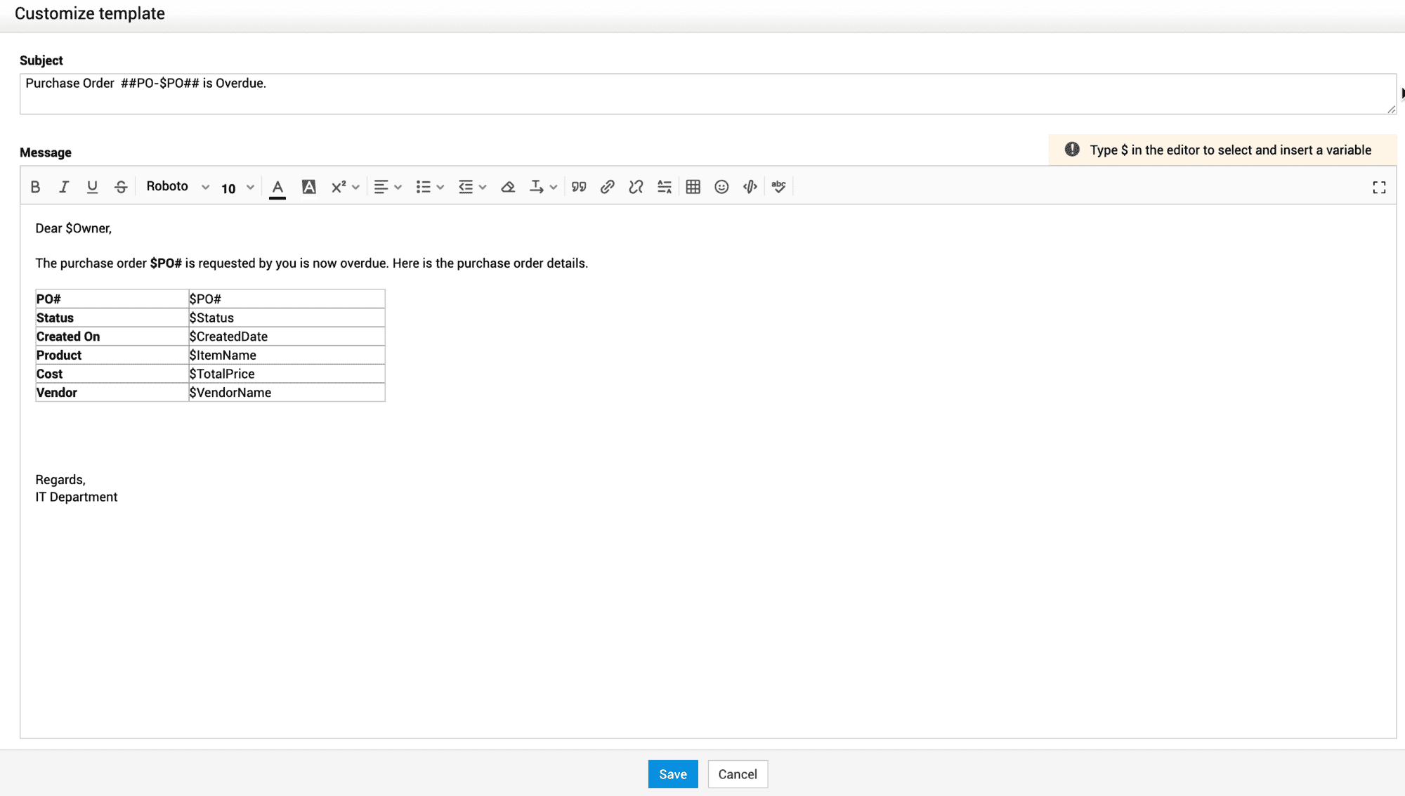Choose text background highlight color
The image size is (1405, 796).
(x=308, y=187)
